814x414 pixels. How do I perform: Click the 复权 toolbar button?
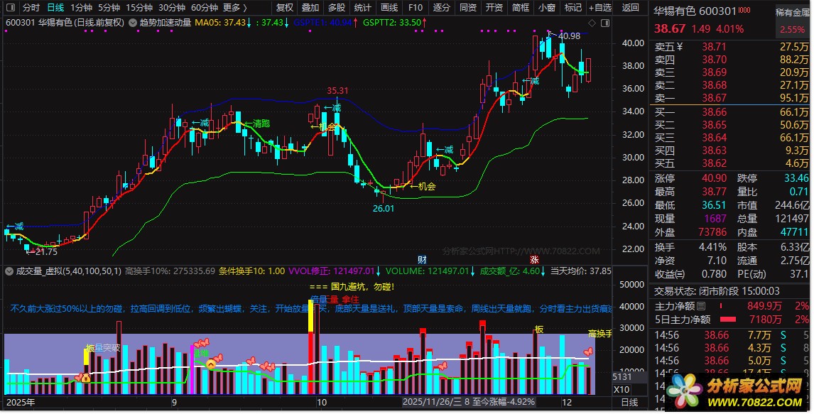[285, 7]
